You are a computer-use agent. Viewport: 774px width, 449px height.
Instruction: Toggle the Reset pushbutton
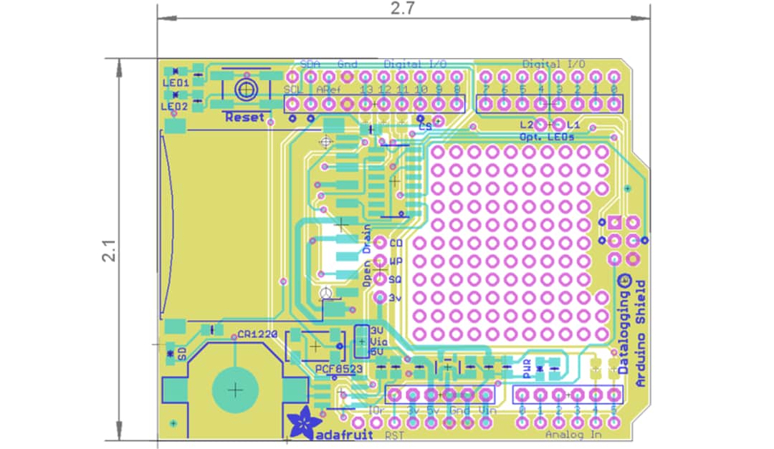[x=247, y=89]
